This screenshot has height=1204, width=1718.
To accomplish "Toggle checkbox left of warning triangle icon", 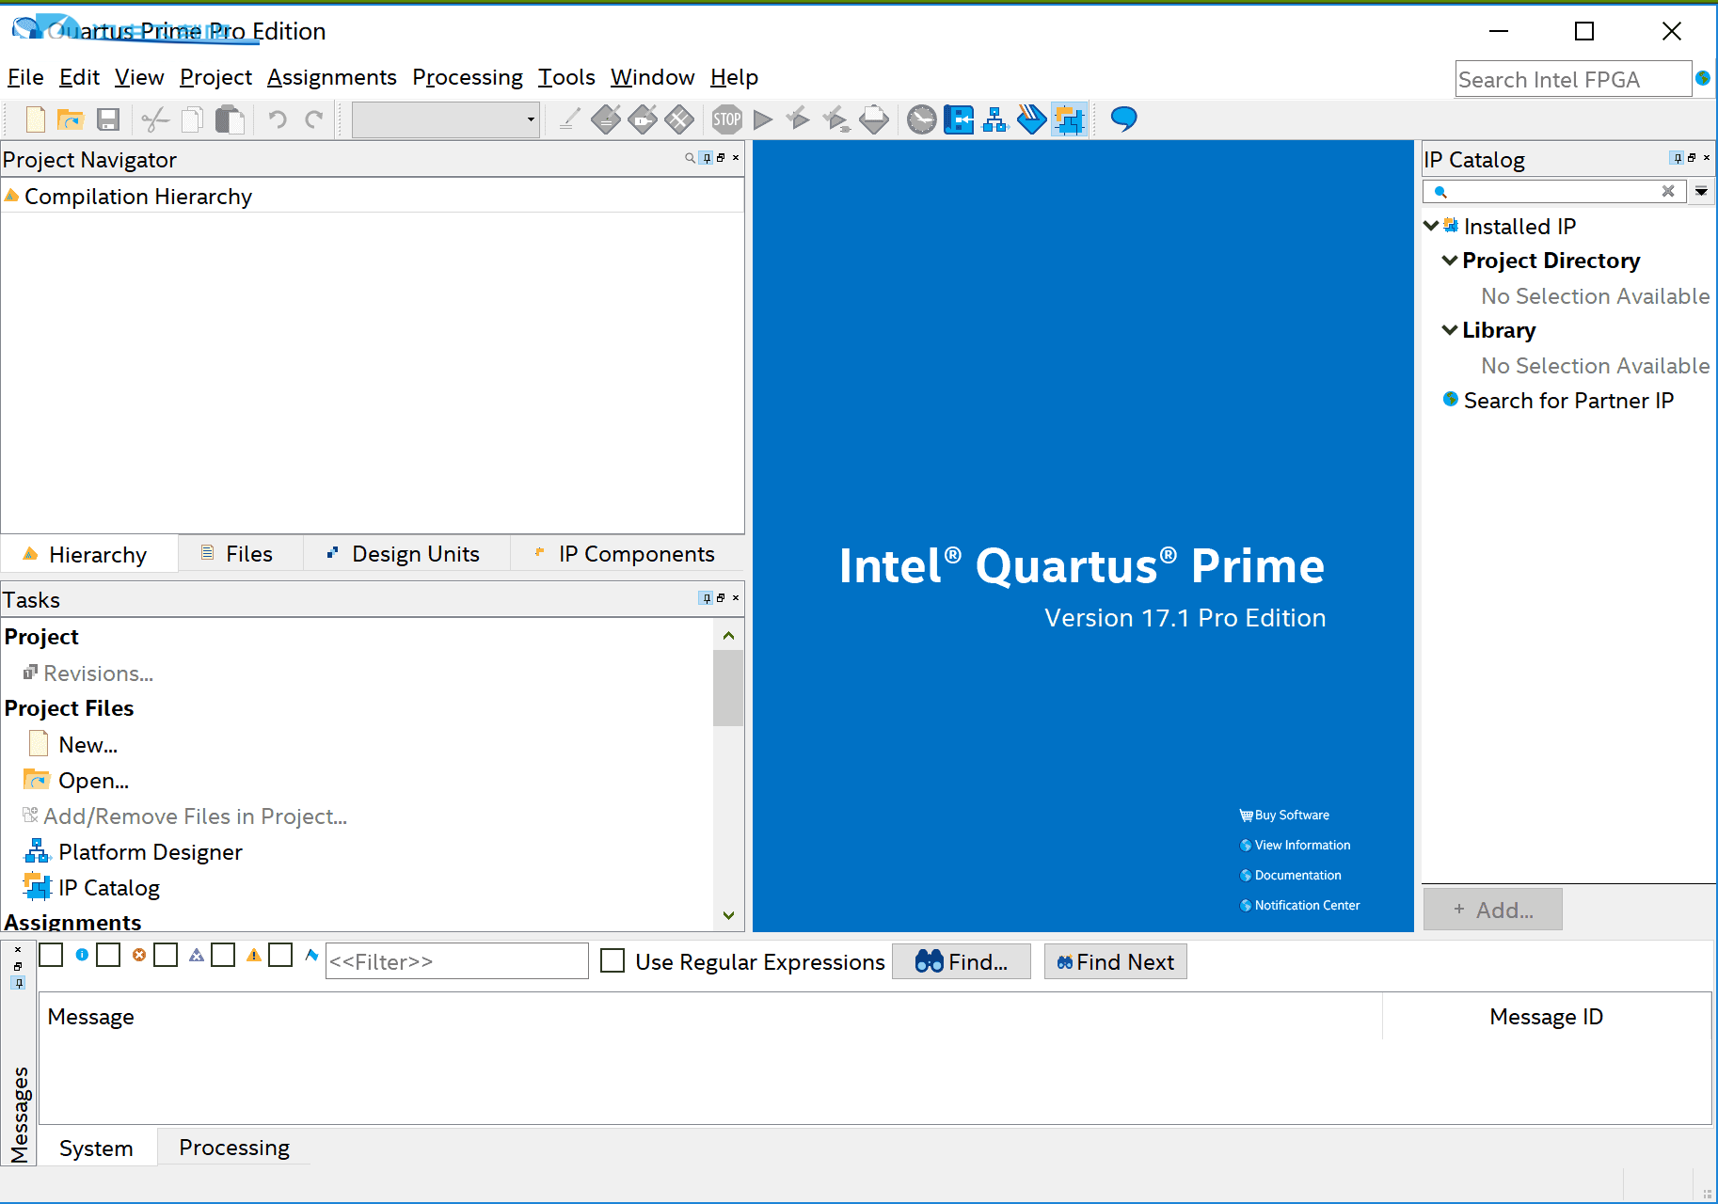I will [224, 956].
